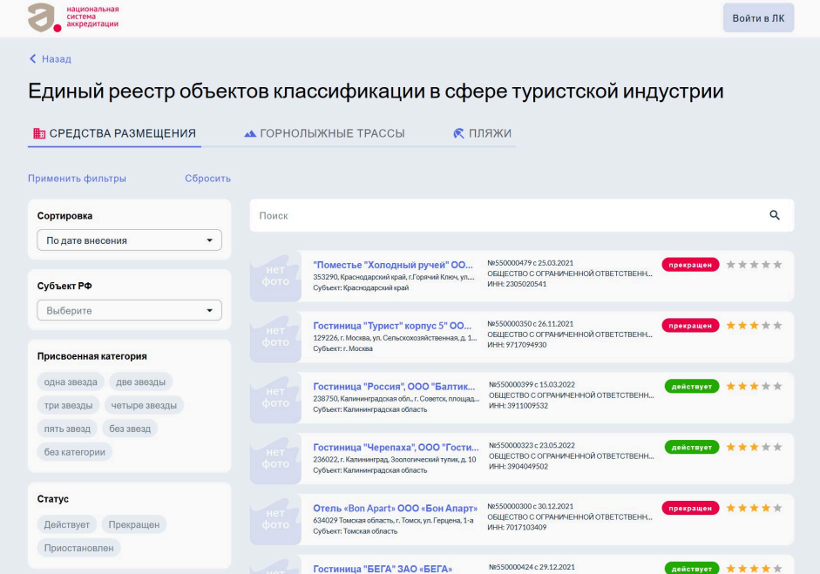The height and width of the screenshot is (574, 820).
Task: Click "действует" badge on Гостиница Россия row
Action: pyautogui.click(x=692, y=387)
